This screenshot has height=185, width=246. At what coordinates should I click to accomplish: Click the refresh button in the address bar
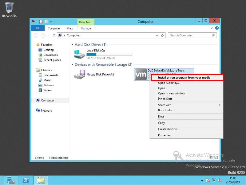[162, 35]
